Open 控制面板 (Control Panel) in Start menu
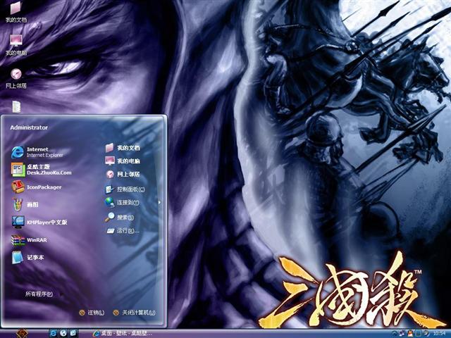The image size is (451, 338). (x=129, y=189)
